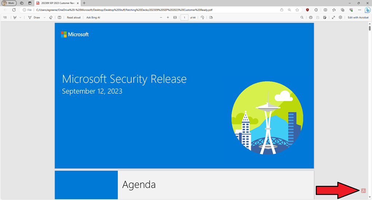Open the tab actions menu icon
This screenshot has height=200, width=372.
click(x=30, y=3)
